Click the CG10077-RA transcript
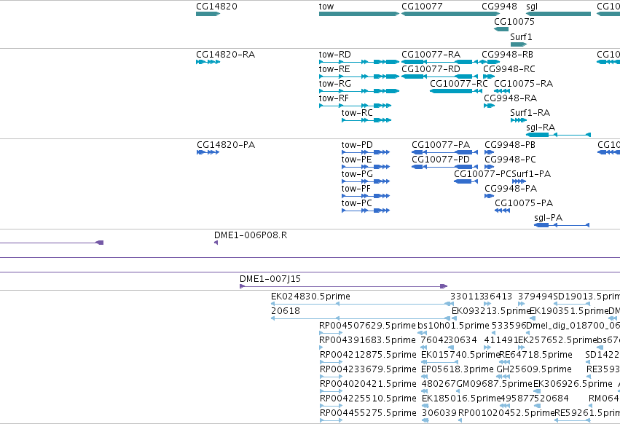 coord(440,62)
